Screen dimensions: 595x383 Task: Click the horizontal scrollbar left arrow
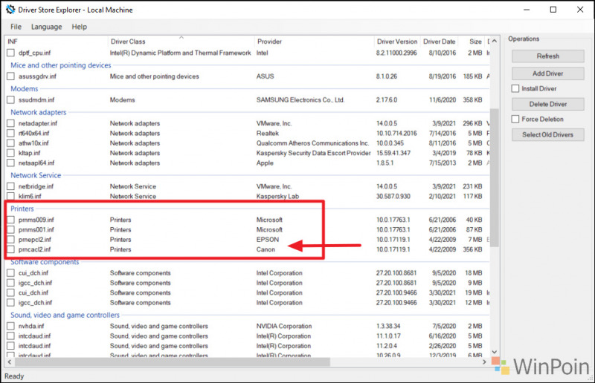[x=10, y=361]
